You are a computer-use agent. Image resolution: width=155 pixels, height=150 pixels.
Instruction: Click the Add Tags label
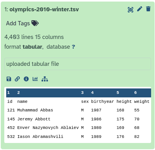click(x=18, y=23)
